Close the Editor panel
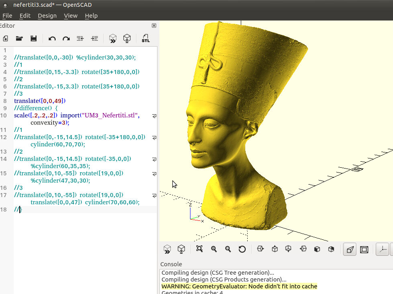 tap(154, 26)
